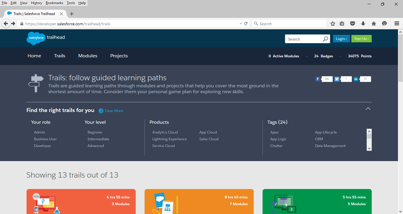Open the Modules nav item
403x214 pixels.
point(88,56)
